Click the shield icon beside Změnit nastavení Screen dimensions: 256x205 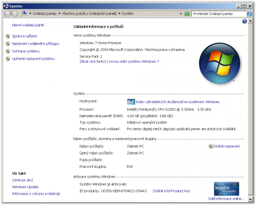210,146
